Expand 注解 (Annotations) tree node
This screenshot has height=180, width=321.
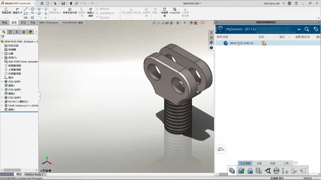click(2, 54)
